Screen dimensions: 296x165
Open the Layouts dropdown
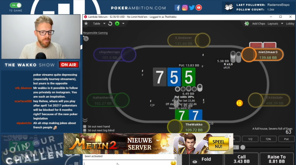tap(275, 24)
